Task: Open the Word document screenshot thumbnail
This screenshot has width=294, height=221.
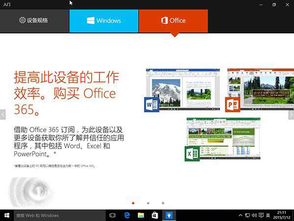Action: tap(183, 89)
